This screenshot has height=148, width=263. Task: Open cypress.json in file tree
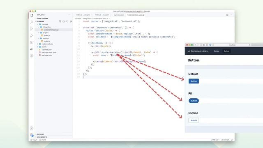46,50
